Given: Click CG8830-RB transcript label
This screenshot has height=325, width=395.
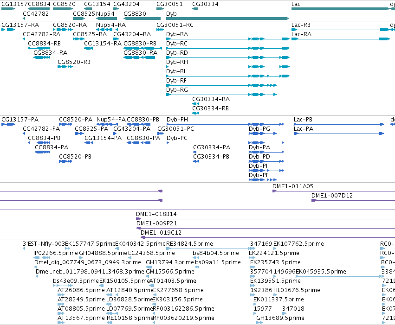Looking at the screenshot, I should click(x=140, y=43).
